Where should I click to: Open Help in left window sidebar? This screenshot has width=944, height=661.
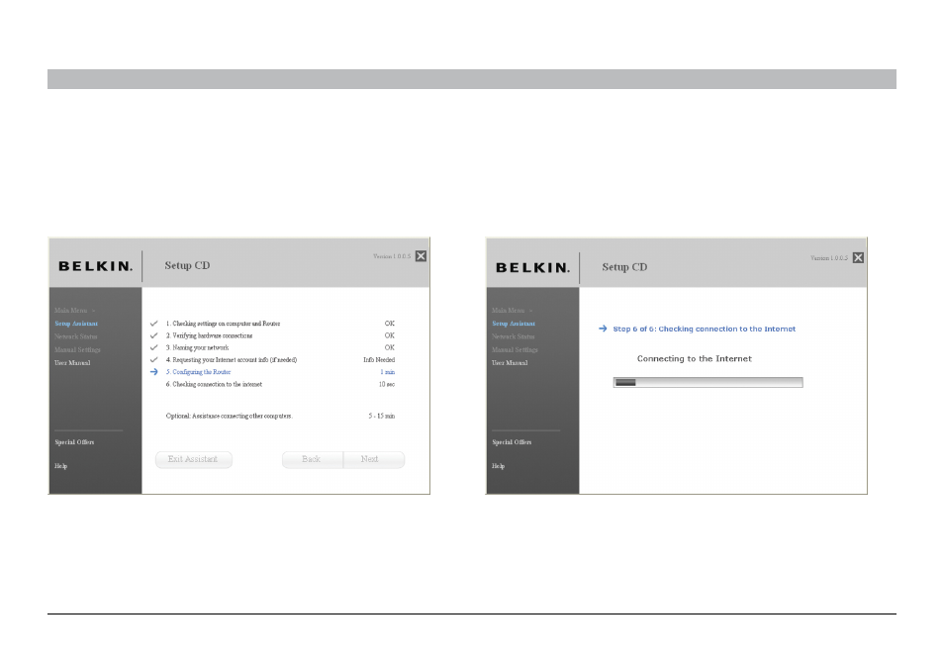point(60,466)
